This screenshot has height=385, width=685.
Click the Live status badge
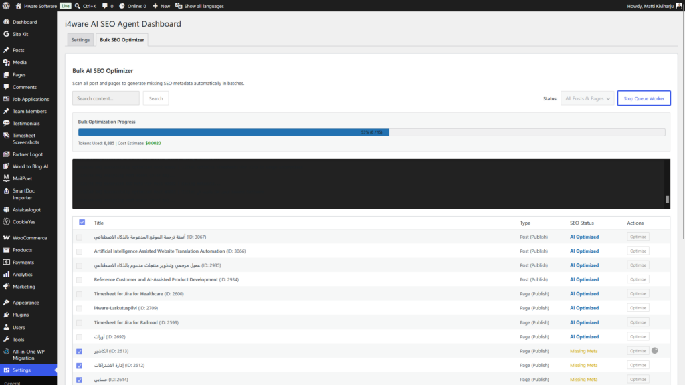65,5
